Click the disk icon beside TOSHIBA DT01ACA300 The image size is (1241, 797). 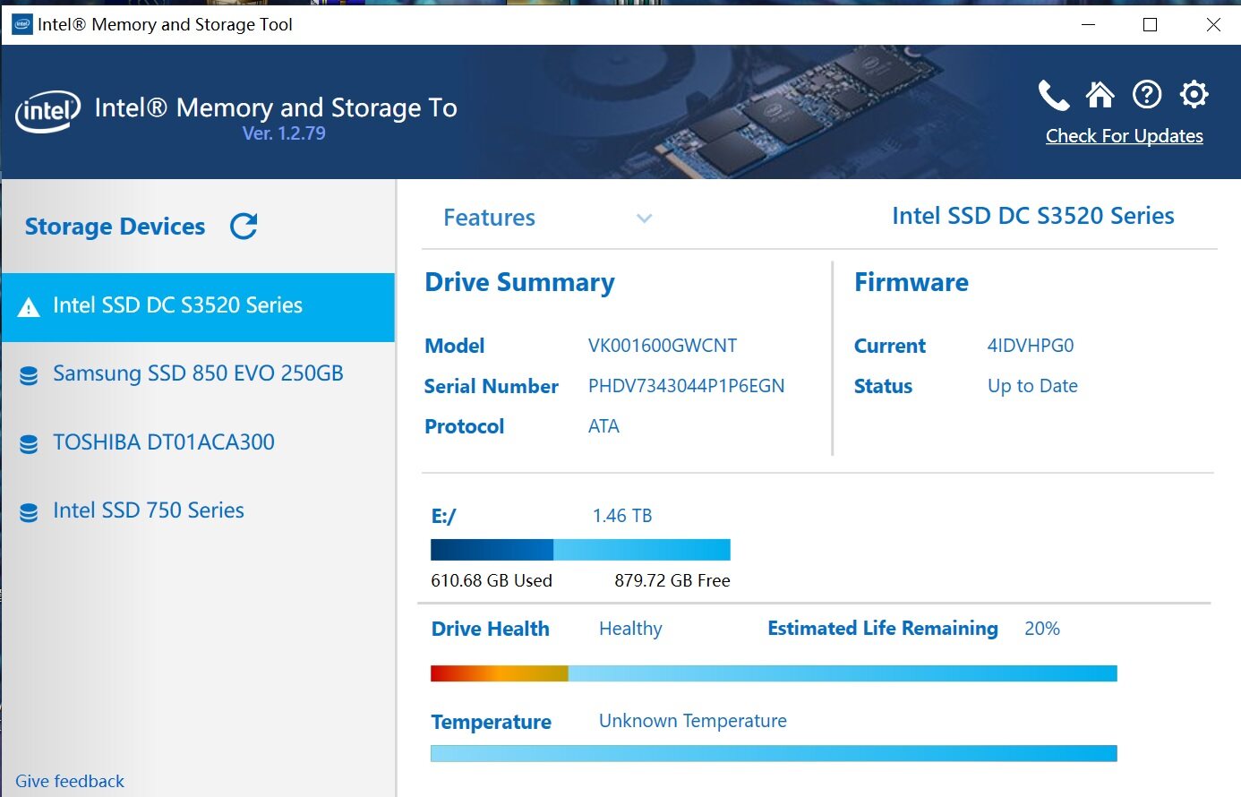[29, 444]
